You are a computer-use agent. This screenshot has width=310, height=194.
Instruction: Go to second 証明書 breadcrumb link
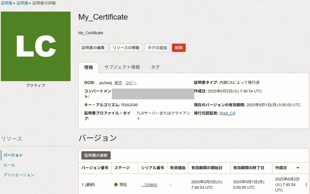(x=22, y=3)
